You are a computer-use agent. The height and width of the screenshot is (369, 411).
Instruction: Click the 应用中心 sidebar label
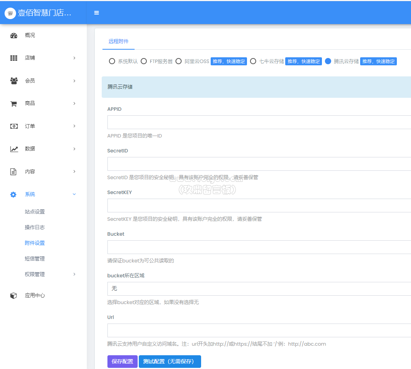pos(34,295)
